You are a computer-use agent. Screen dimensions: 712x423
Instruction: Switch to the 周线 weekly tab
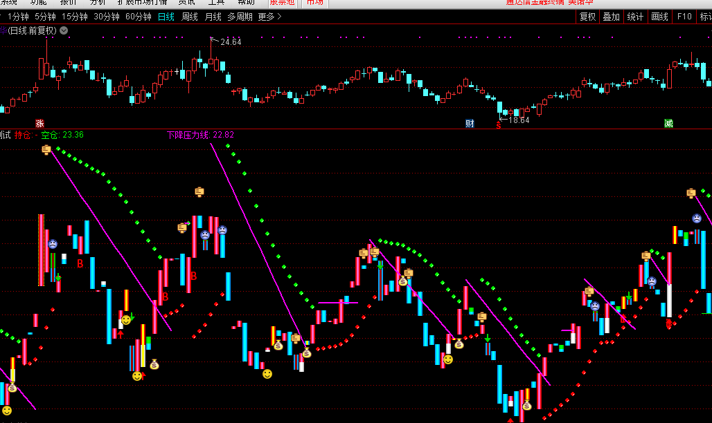click(189, 17)
